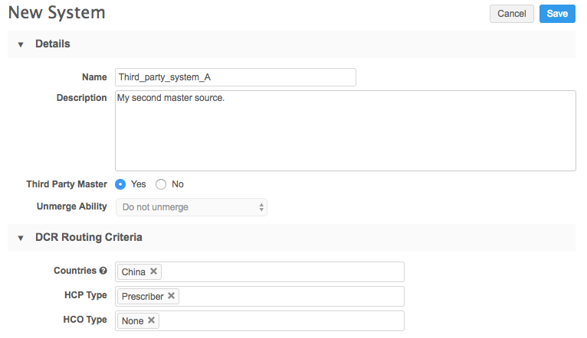
Task: Remove the None HCO type tag
Action: point(151,320)
